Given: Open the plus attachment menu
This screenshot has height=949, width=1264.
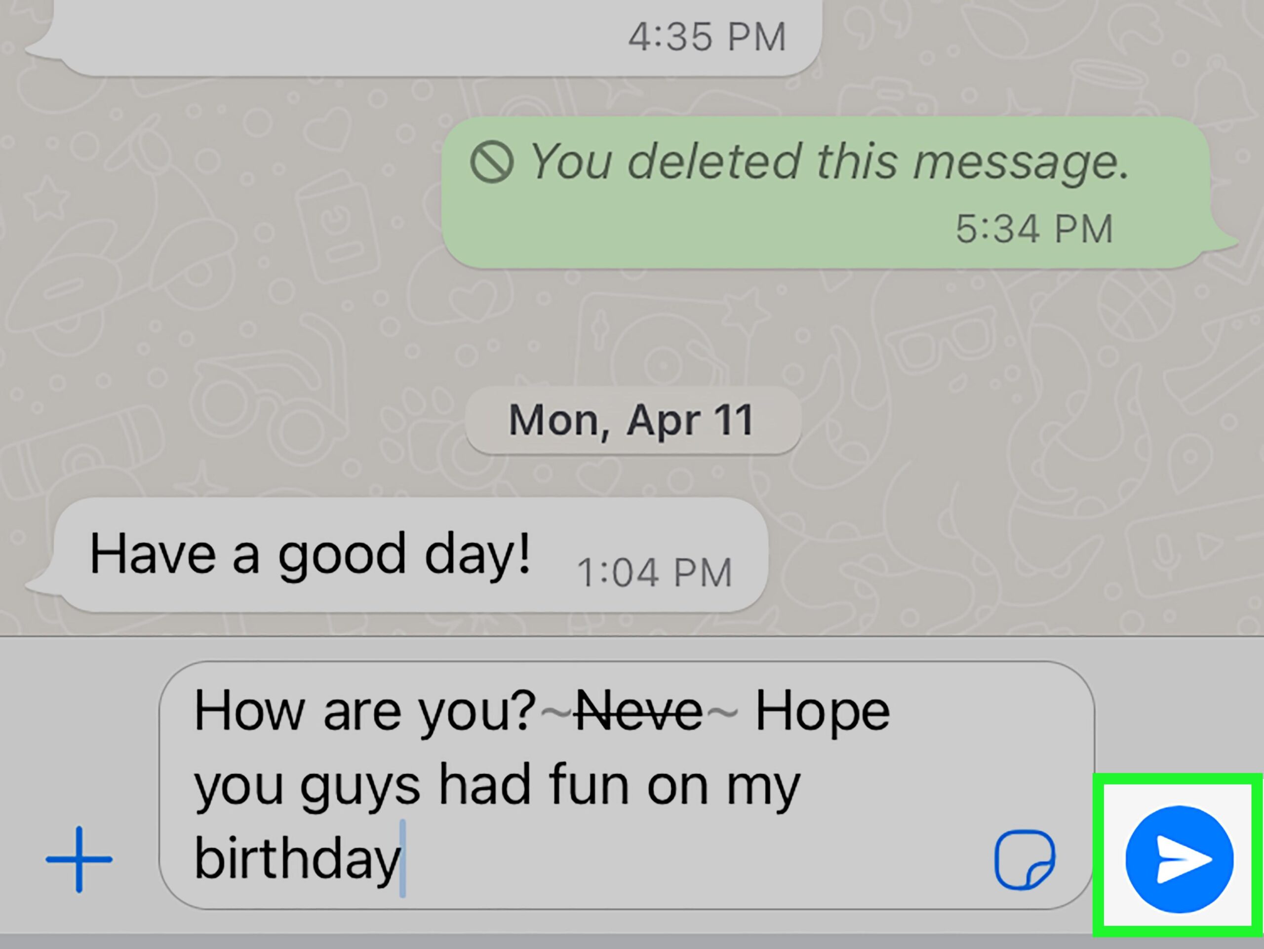Looking at the screenshot, I should [x=79, y=859].
